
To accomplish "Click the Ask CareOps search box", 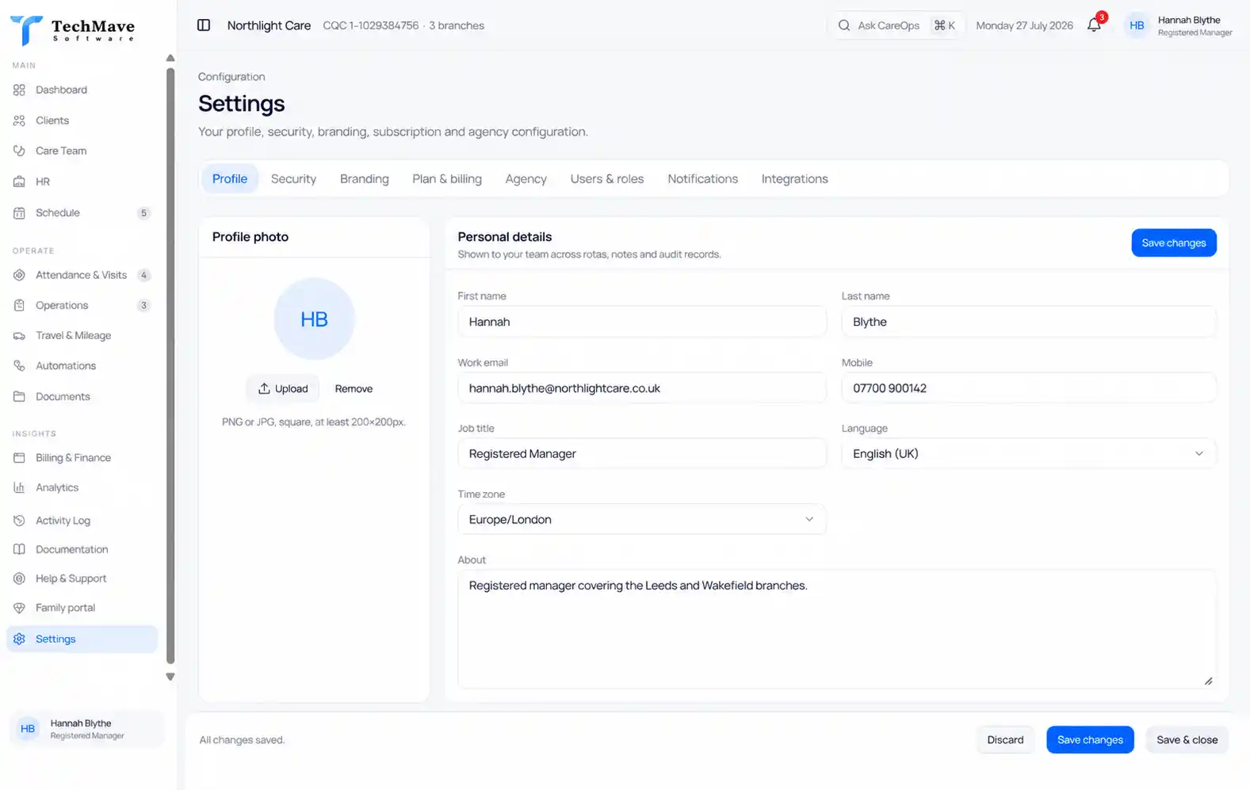I will point(896,25).
